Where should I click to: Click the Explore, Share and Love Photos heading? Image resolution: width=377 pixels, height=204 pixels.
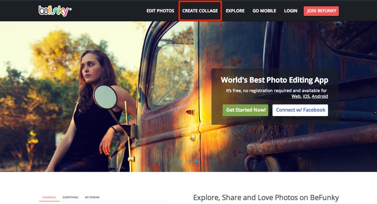point(266,198)
